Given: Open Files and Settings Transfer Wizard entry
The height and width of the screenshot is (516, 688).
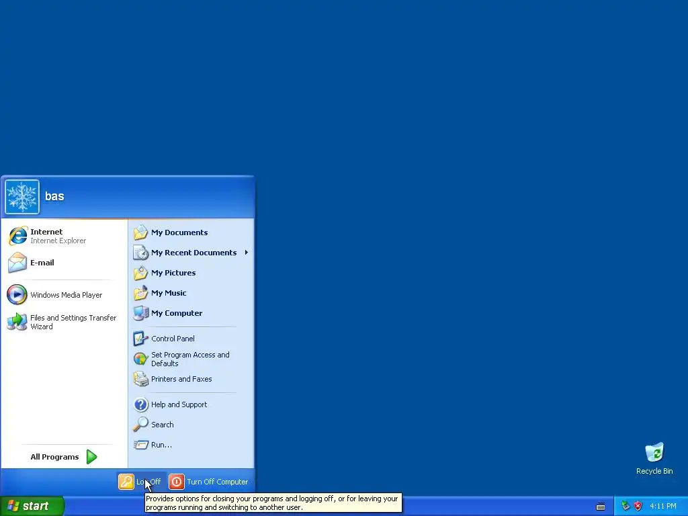Looking at the screenshot, I should pyautogui.click(x=64, y=322).
